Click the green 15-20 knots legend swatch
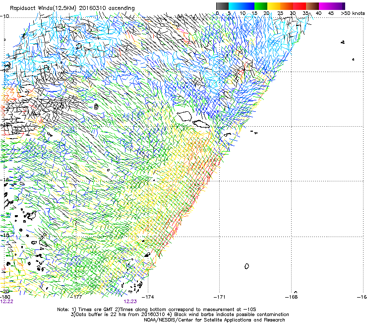Viewport: 367px width, 323px height. [261, 6]
